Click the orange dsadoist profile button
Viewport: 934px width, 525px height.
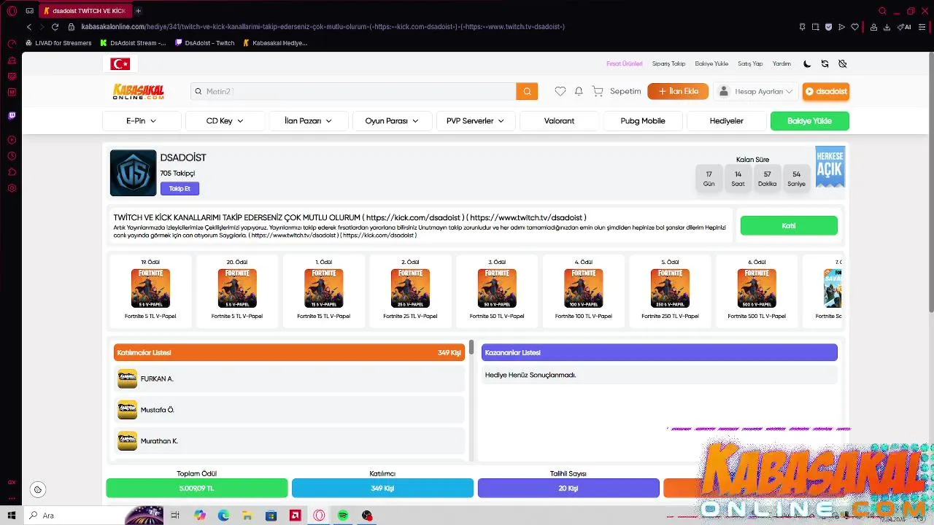pos(826,91)
